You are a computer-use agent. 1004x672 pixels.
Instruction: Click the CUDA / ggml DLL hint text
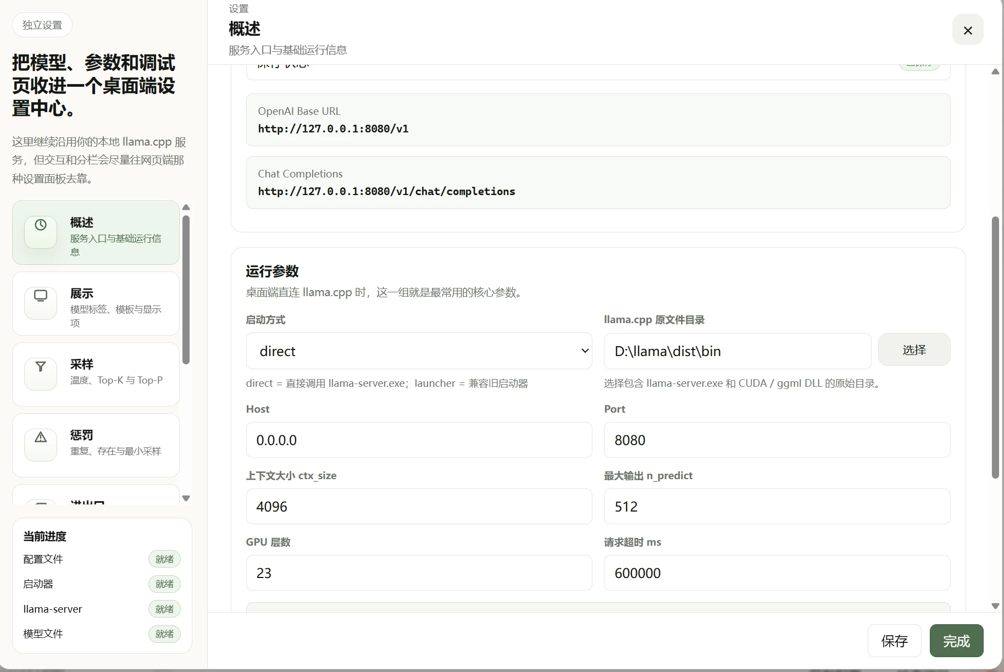click(x=744, y=384)
